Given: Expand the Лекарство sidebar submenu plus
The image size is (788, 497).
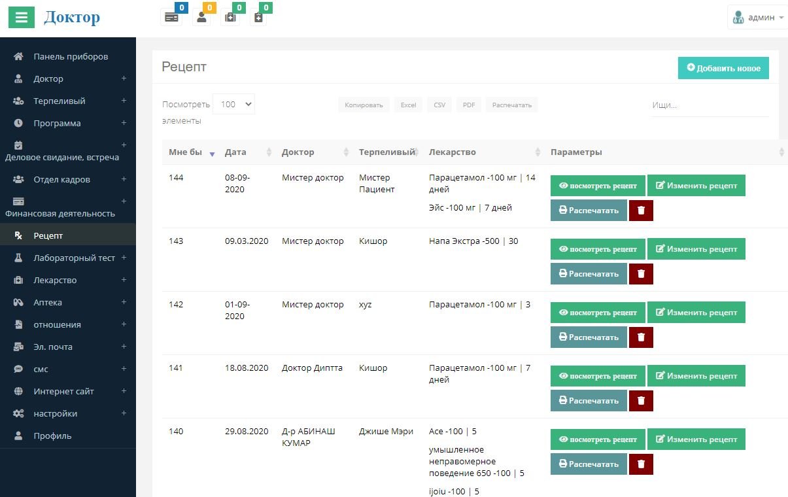Looking at the screenshot, I should [x=124, y=280].
